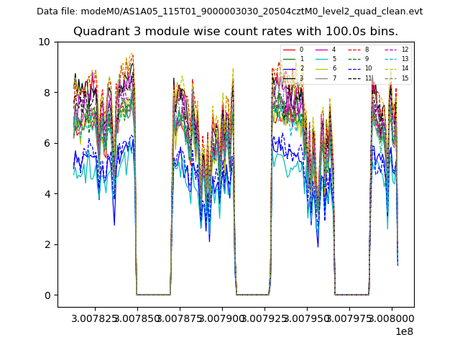This screenshot has width=460, height=345.
Task: Click the y-axis tick label 0
Action: point(47,295)
